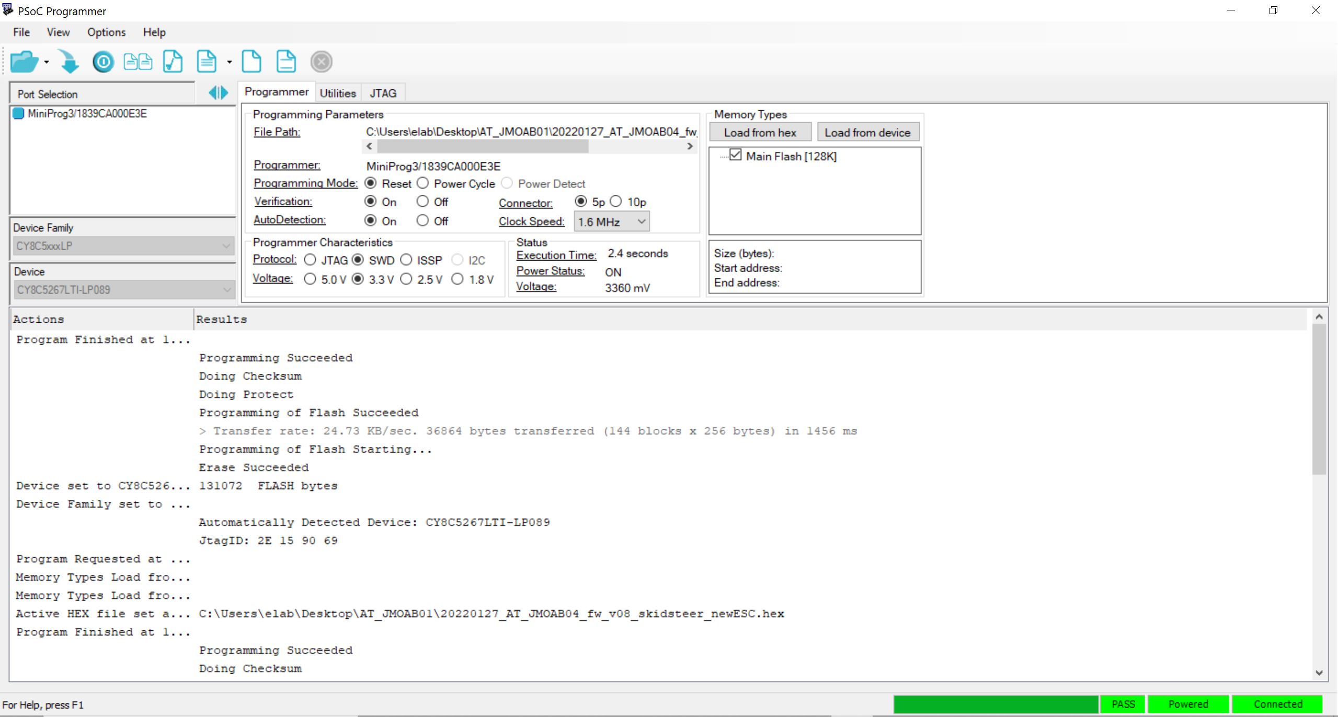Expand dropdown arrow next to folder icon
1338x717 pixels.
click(47, 62)
